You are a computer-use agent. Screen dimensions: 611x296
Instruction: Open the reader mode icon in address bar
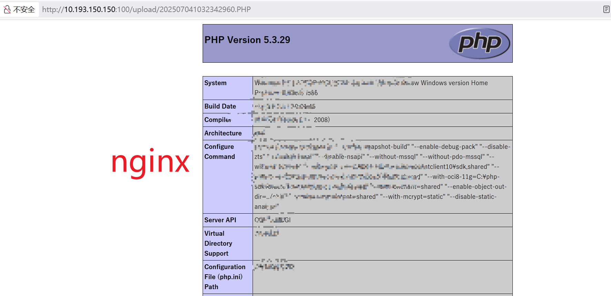coord(606,9)
